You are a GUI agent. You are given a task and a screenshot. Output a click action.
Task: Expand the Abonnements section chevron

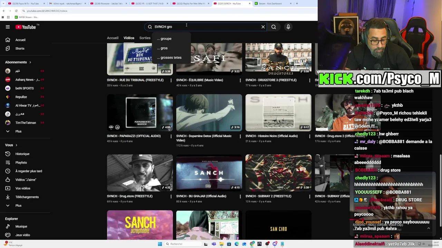pyautogui.click(x=30, y=62)
